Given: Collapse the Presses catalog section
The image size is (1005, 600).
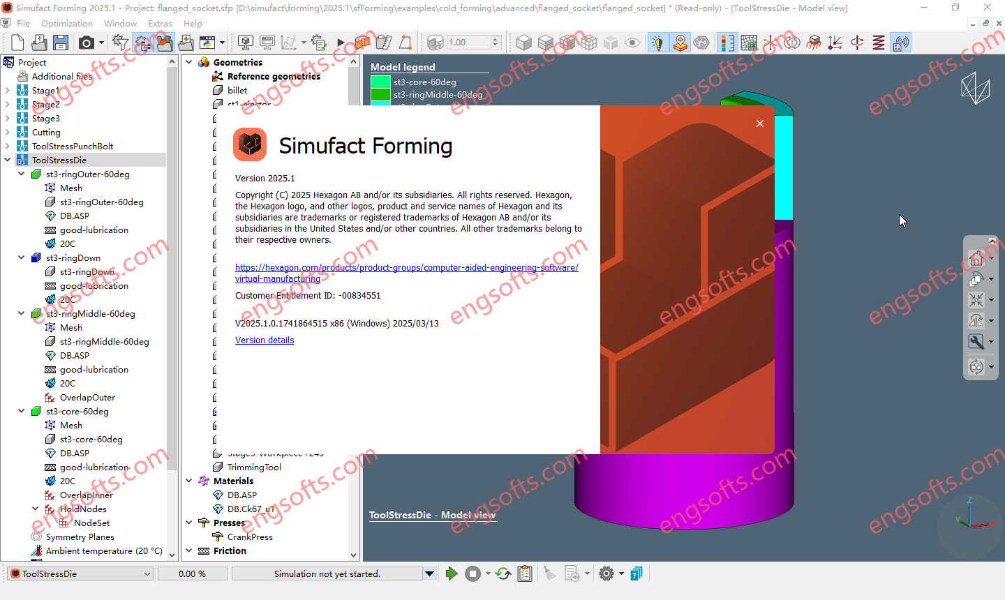Looking at the screenshot, I should click(189, 523).
